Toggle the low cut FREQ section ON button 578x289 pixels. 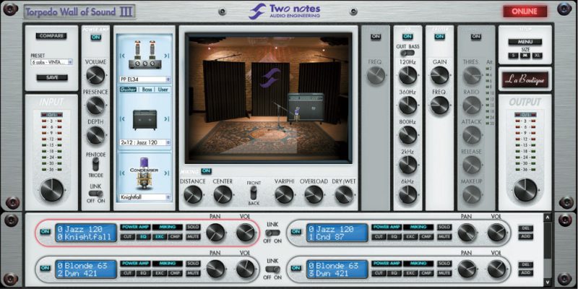376,37
